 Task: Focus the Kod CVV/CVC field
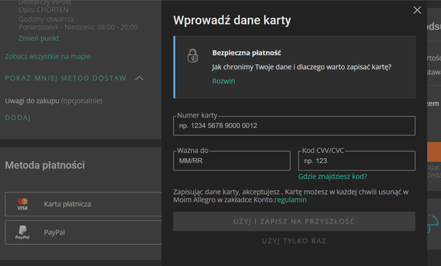tap(356, 161)
